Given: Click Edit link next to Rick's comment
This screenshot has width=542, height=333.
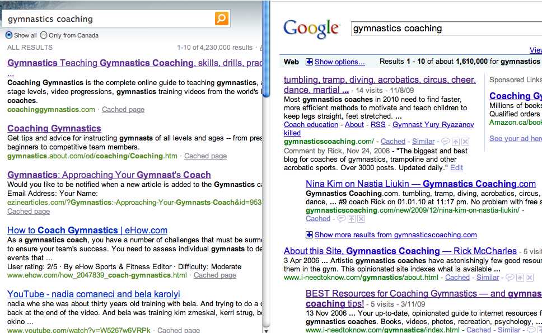Looking at the screenshot, I should tap(456, 168).
